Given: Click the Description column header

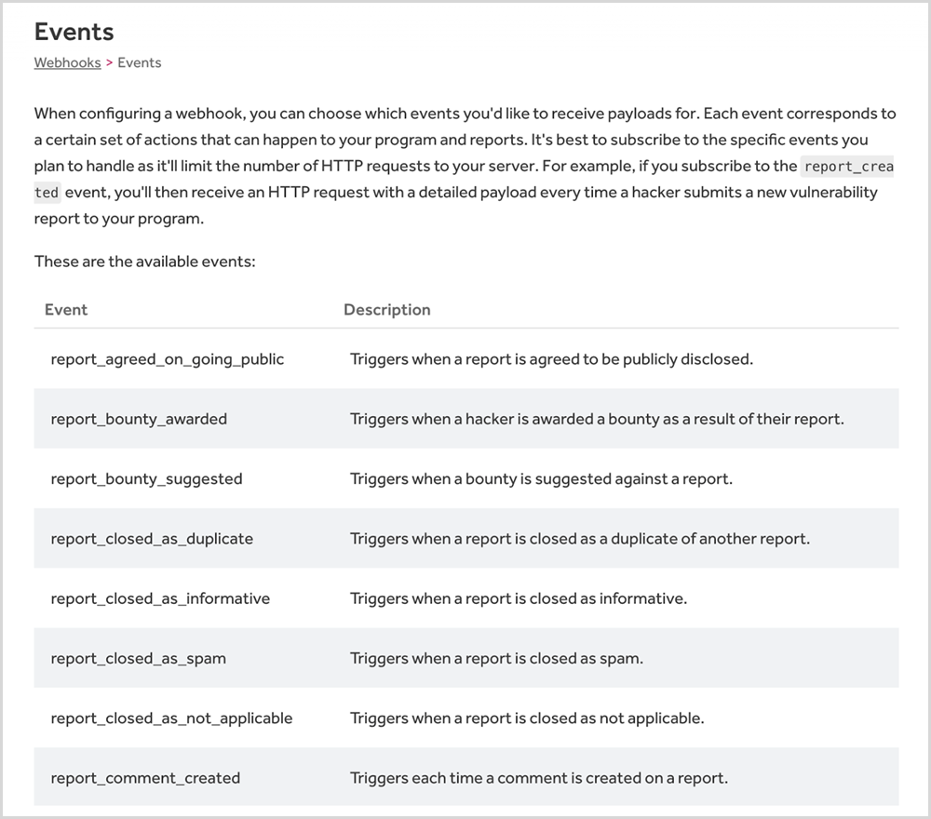Looking at the screenshot, I should tap(386, 310).
